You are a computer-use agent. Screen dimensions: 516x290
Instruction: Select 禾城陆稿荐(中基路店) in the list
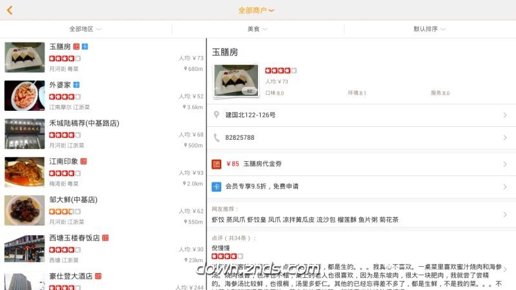click(103, 134)
